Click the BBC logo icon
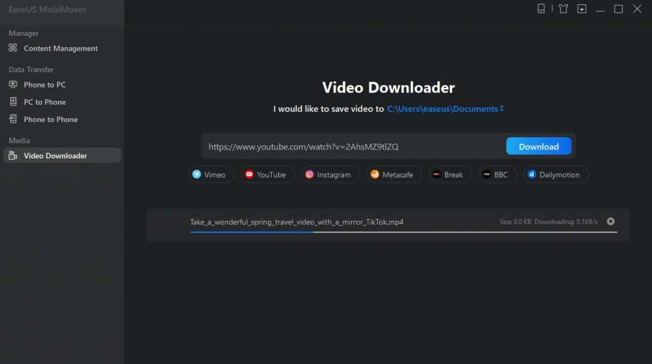The height and width of the screenshot is (364, 652). (x=486, y=174)
